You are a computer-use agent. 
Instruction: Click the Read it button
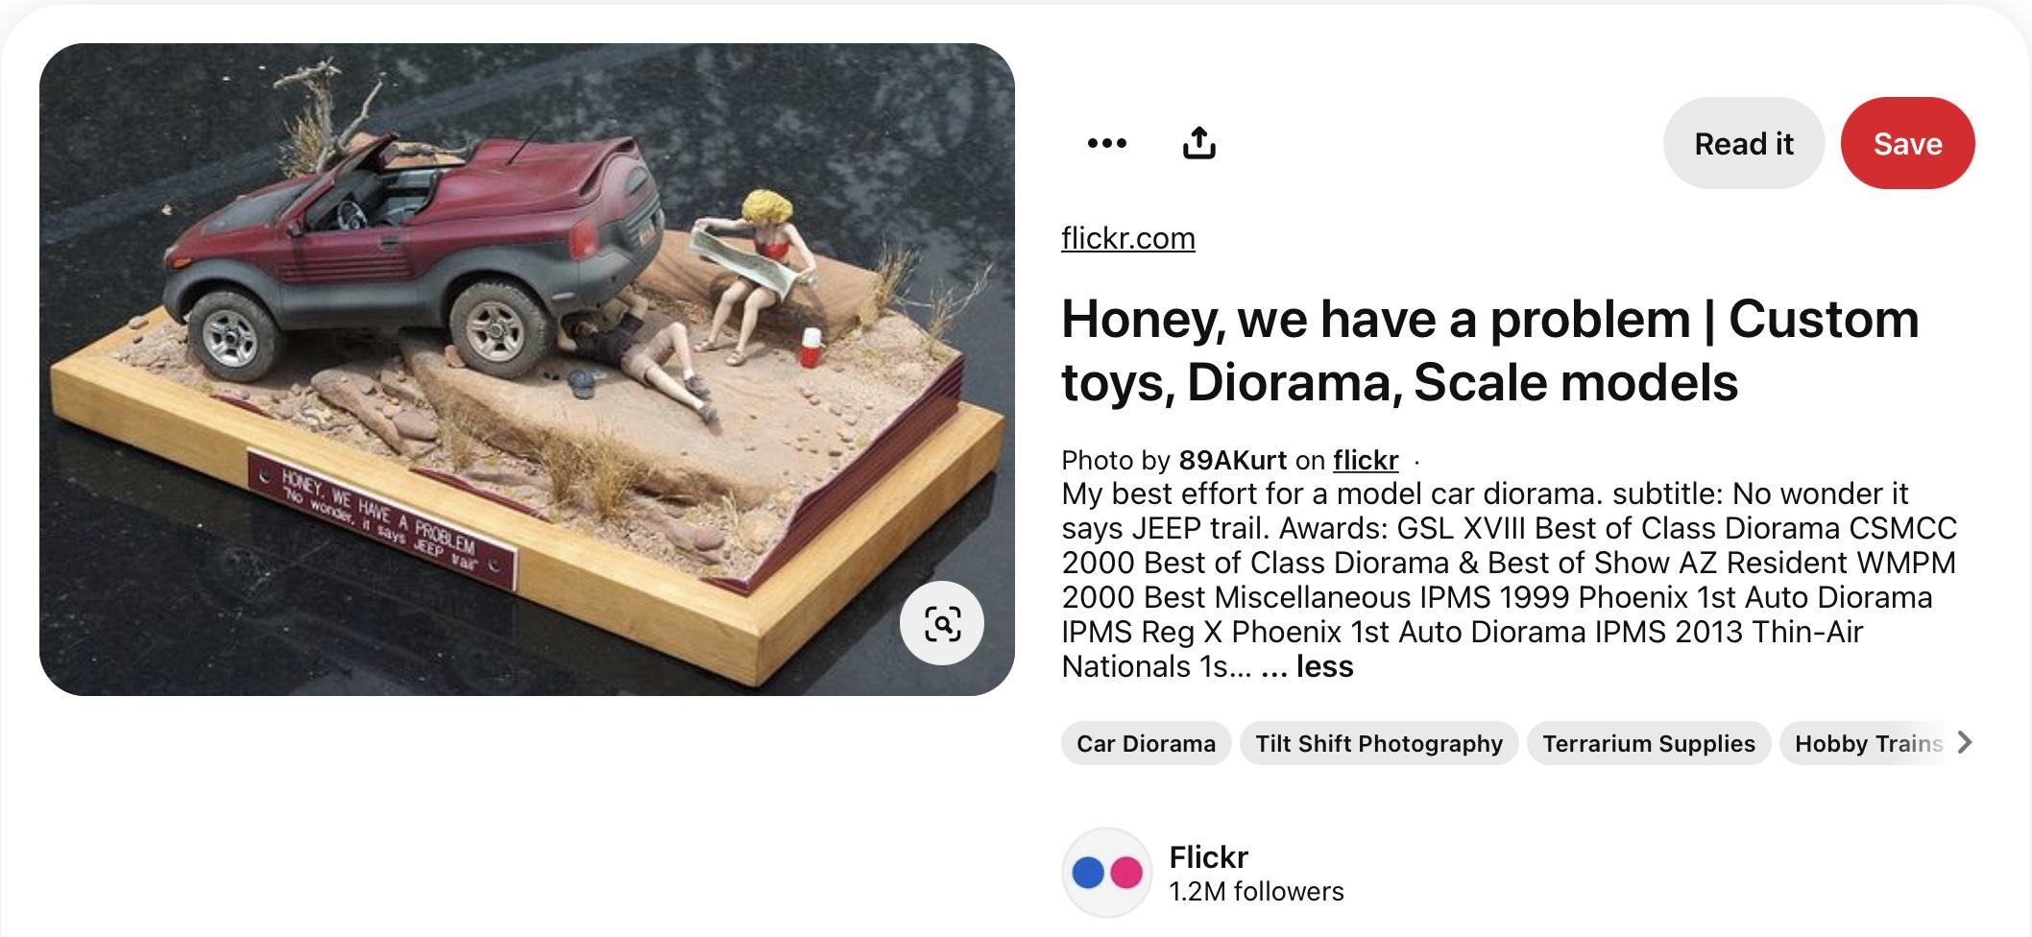click(1744, 143)
